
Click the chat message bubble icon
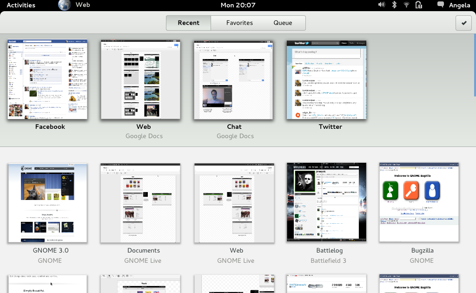[440, 5]
